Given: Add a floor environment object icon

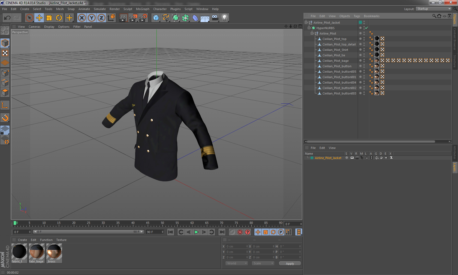Looking at the screenshot, I should (x=205, y=18).
